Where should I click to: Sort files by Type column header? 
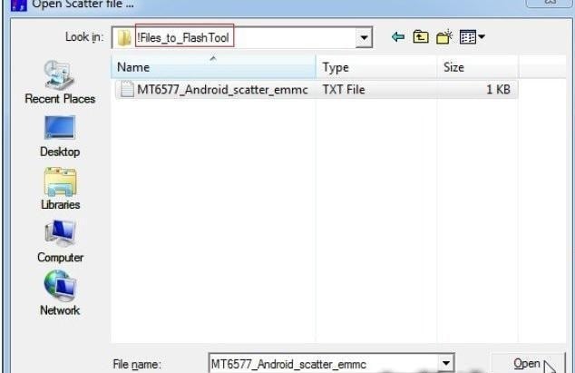point(376,67)
